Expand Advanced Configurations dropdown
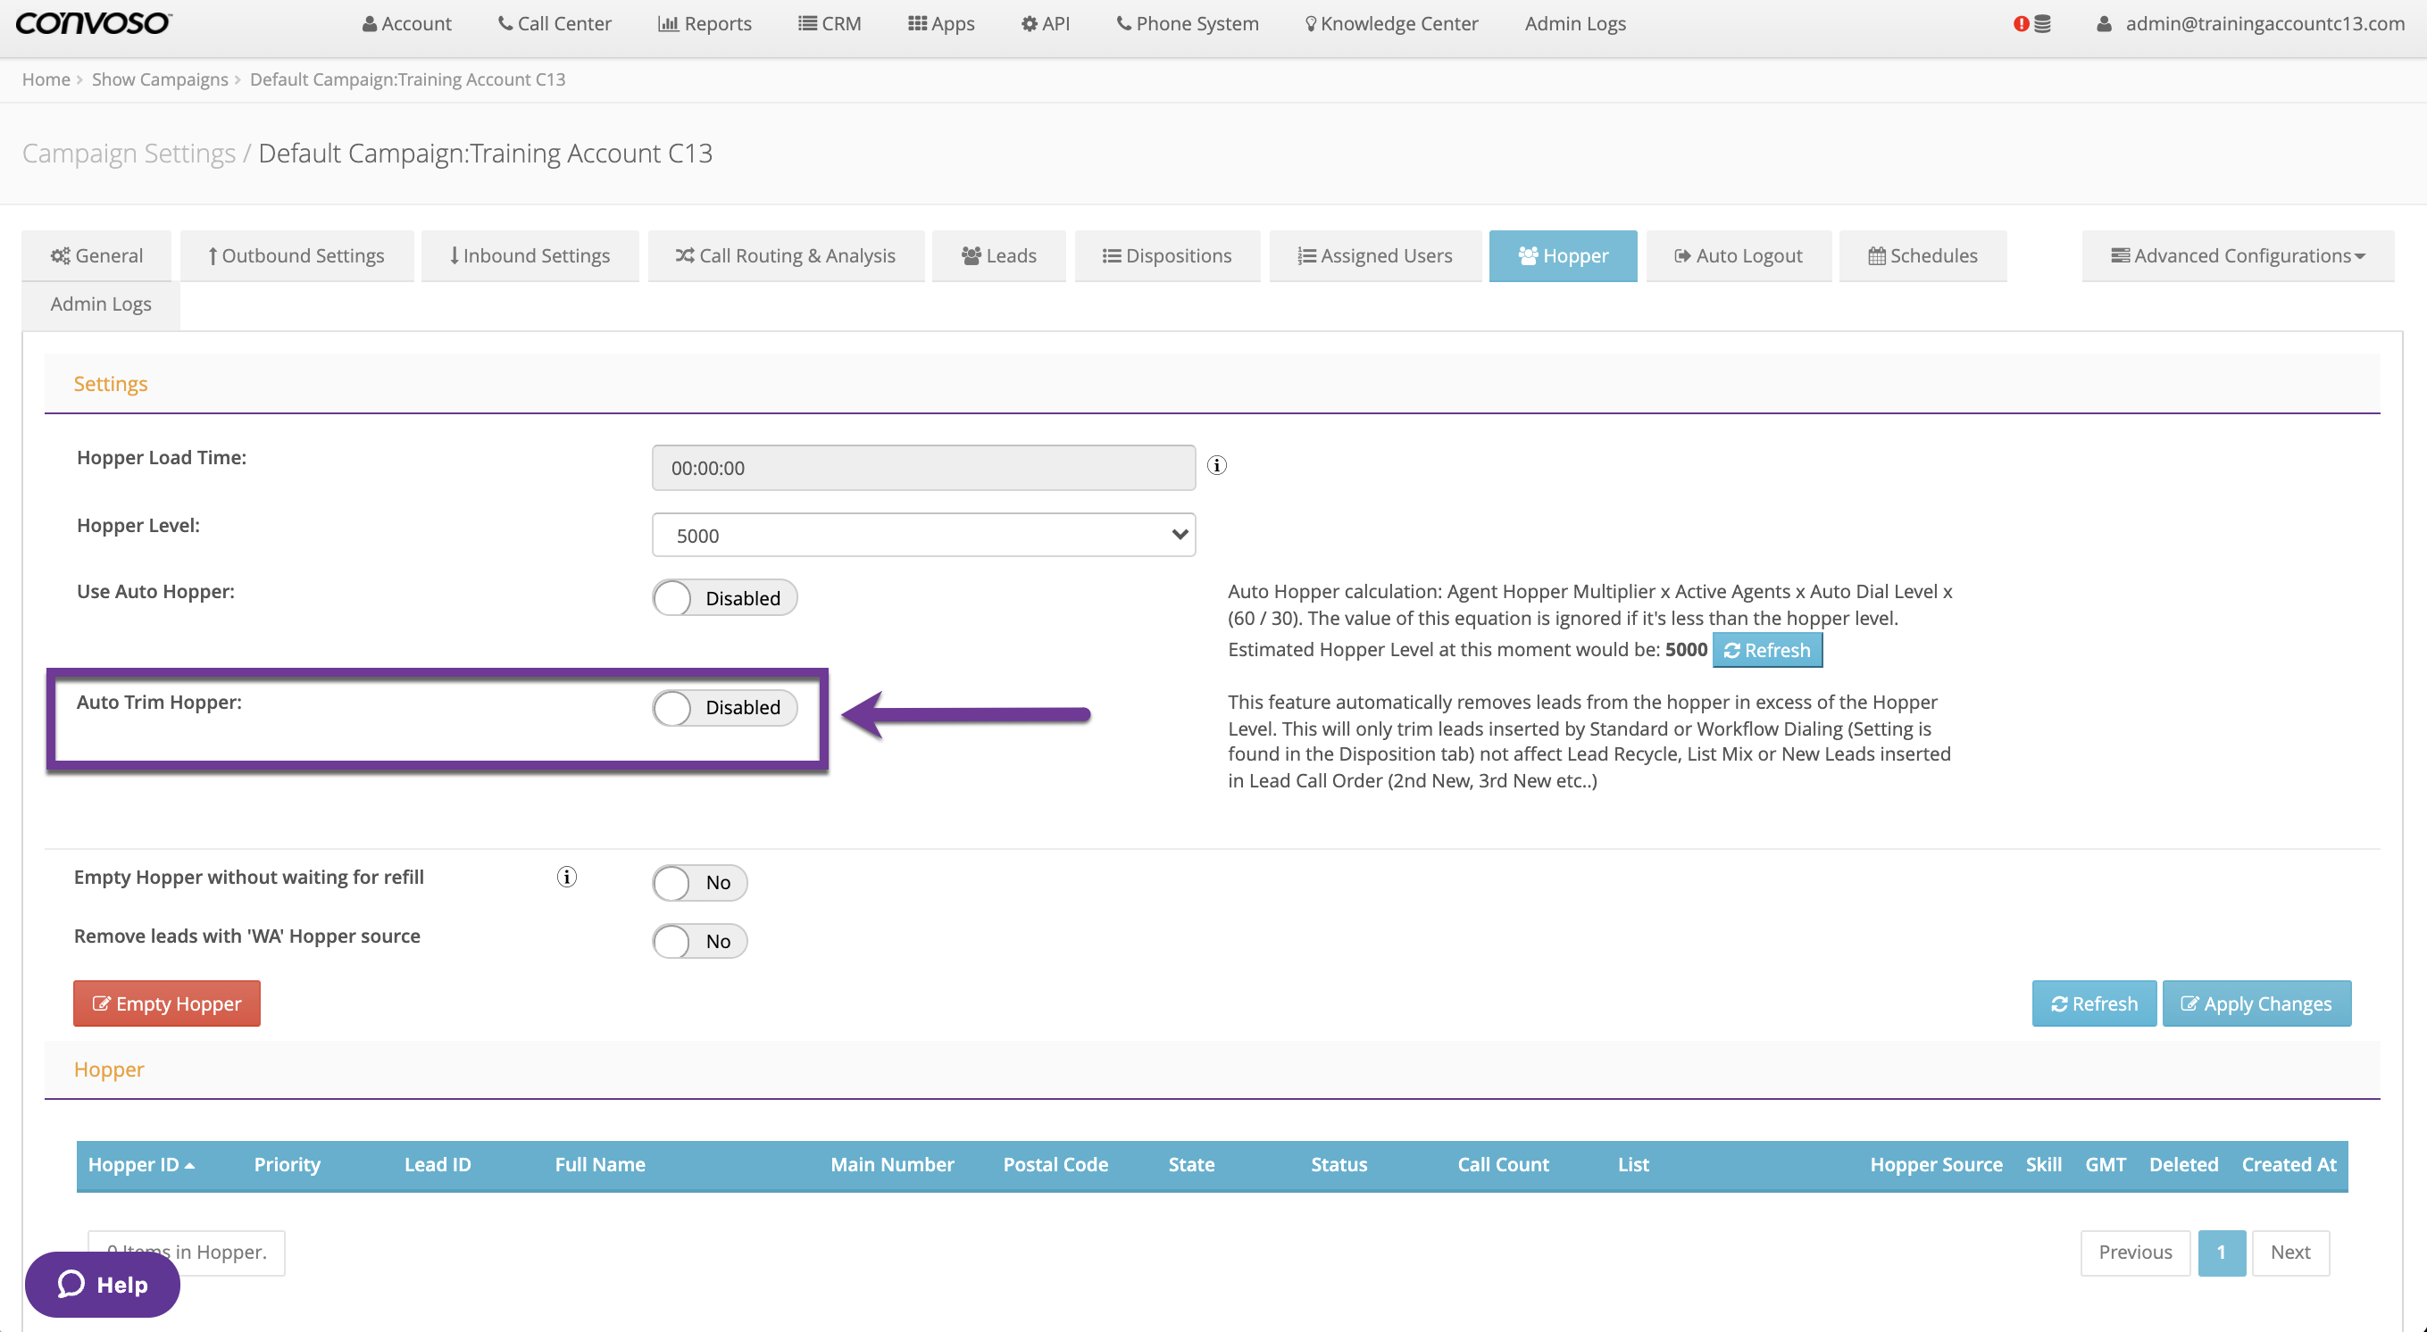 click(x=2238, y=256)
